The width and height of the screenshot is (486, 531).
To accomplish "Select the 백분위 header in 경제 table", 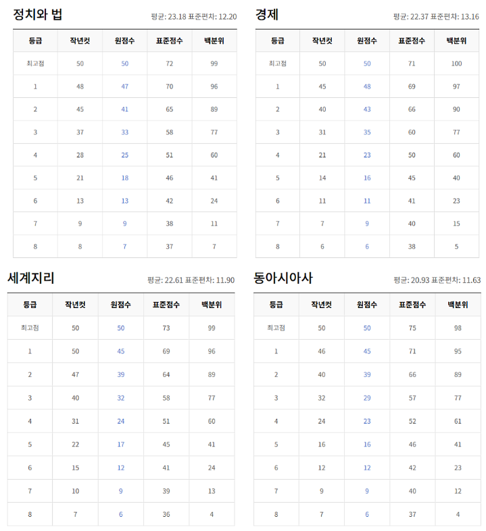I will coord(456,41).
